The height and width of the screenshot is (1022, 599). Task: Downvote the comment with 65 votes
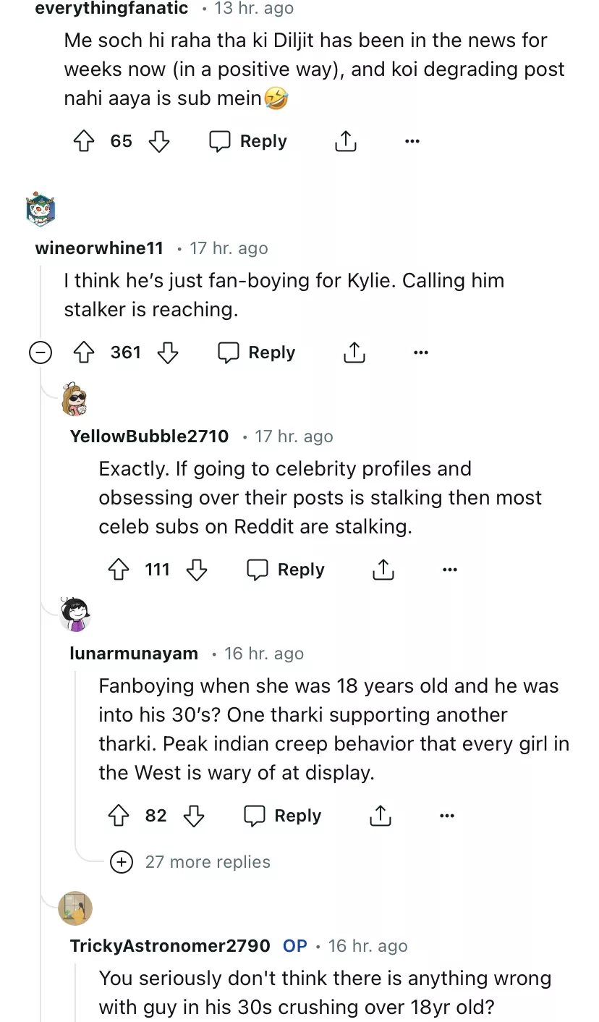[x=158, y=141]
